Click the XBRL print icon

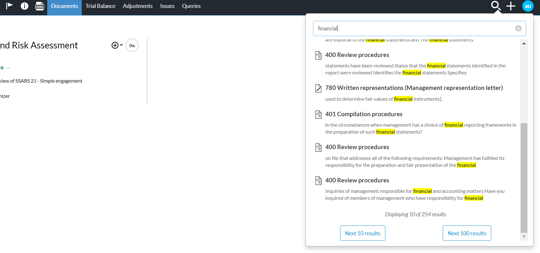(40, 6)
